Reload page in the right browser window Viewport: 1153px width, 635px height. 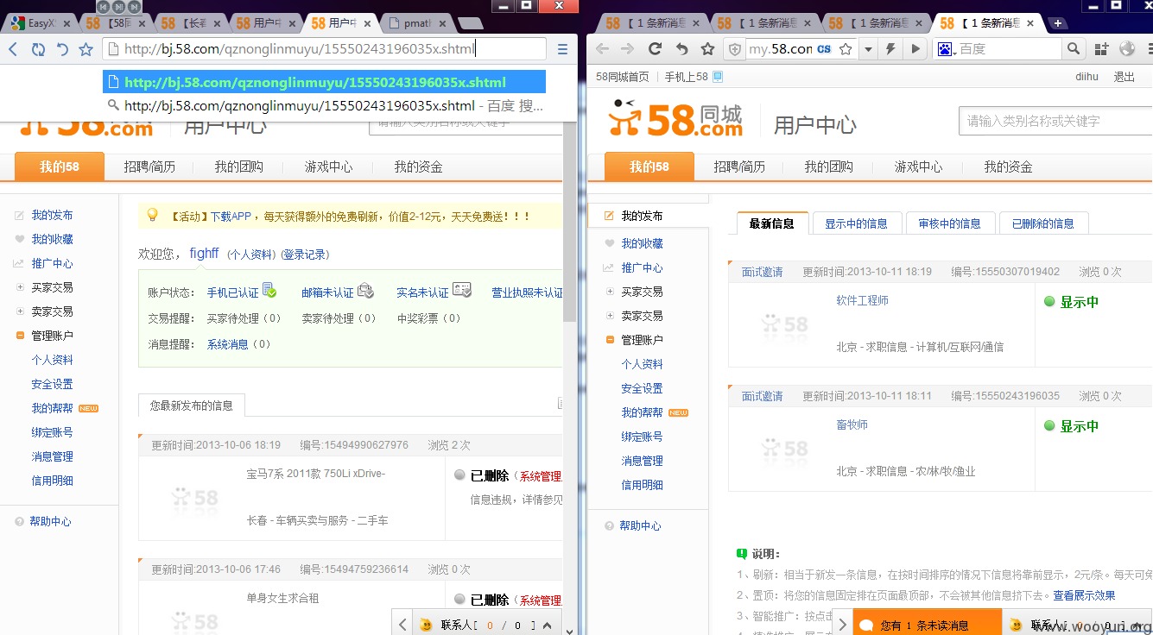[x=655, y=49]
